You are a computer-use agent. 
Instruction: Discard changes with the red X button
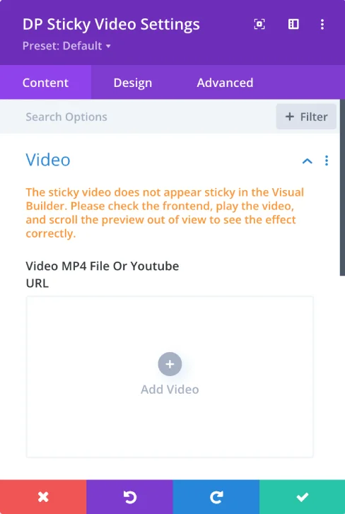(x=43, y=497)
